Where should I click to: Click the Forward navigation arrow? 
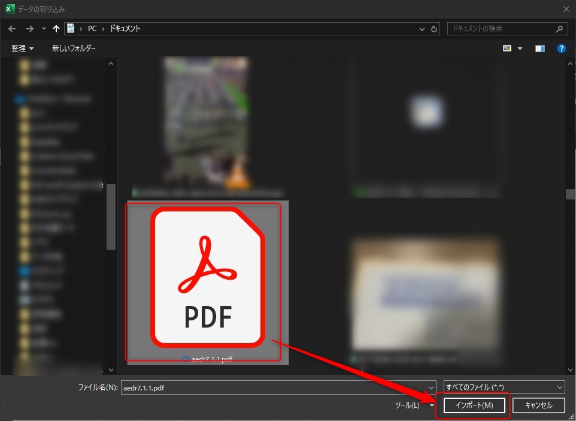[x=29, y=29]
